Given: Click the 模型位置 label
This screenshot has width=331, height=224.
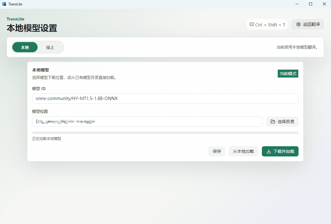Looking at the screenshot, I should [x=40, y=111].
